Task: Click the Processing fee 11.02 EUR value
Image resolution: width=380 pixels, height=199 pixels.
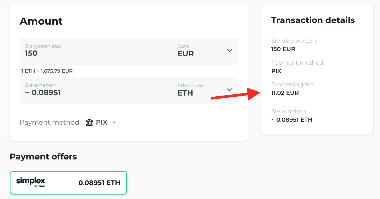Action: point(285,93)
